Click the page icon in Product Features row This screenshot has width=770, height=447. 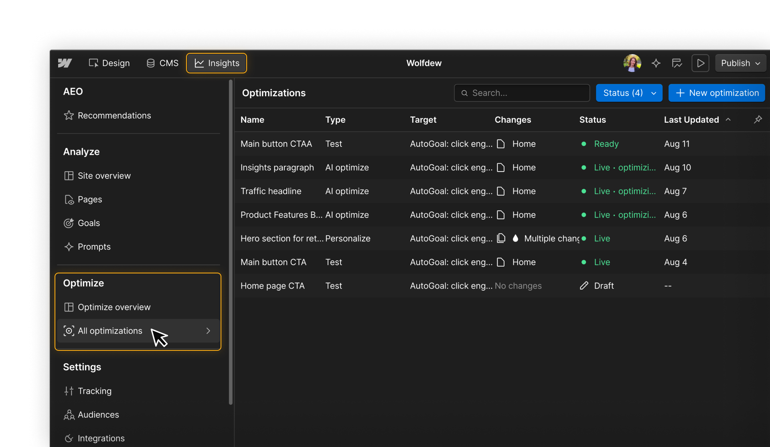500,214
